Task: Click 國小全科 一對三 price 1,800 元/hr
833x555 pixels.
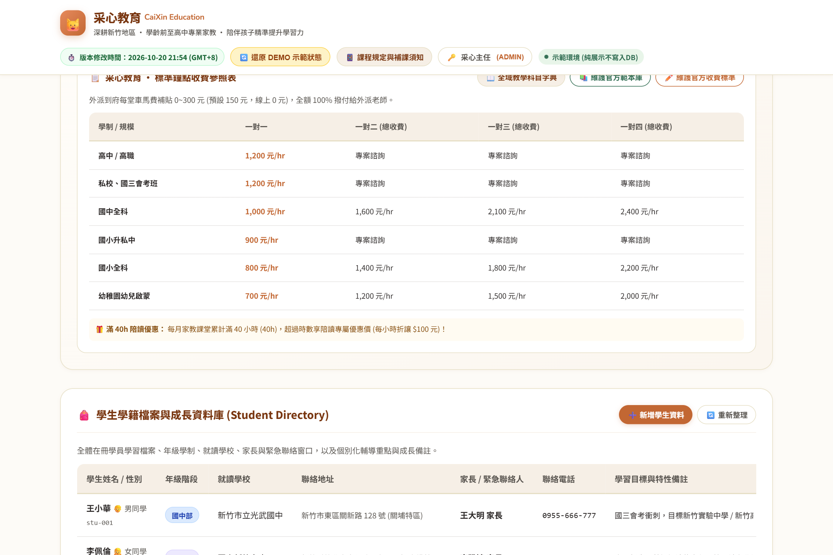Action: click(507, 268)
